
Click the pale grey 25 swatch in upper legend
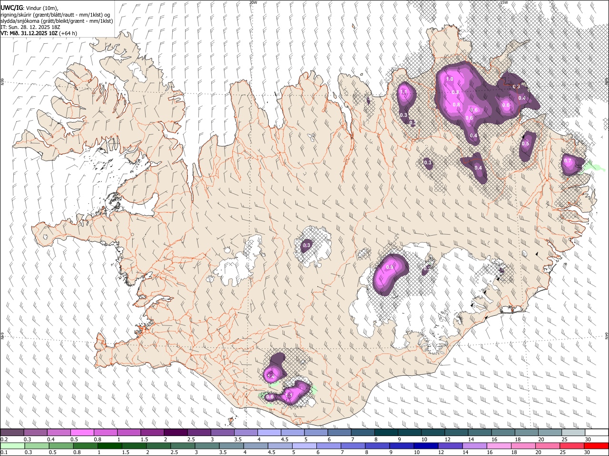coord(573,433)
